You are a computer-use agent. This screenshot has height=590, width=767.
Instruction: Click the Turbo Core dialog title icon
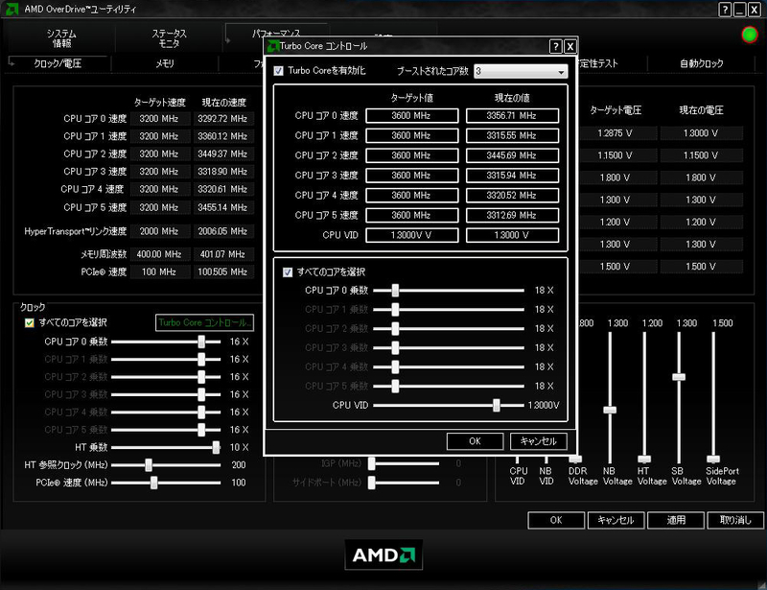[273, 46]
